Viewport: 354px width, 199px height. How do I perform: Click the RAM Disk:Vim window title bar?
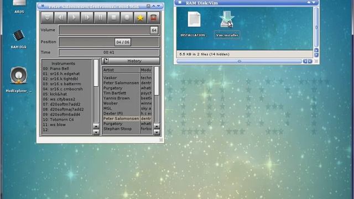(247, 3)
